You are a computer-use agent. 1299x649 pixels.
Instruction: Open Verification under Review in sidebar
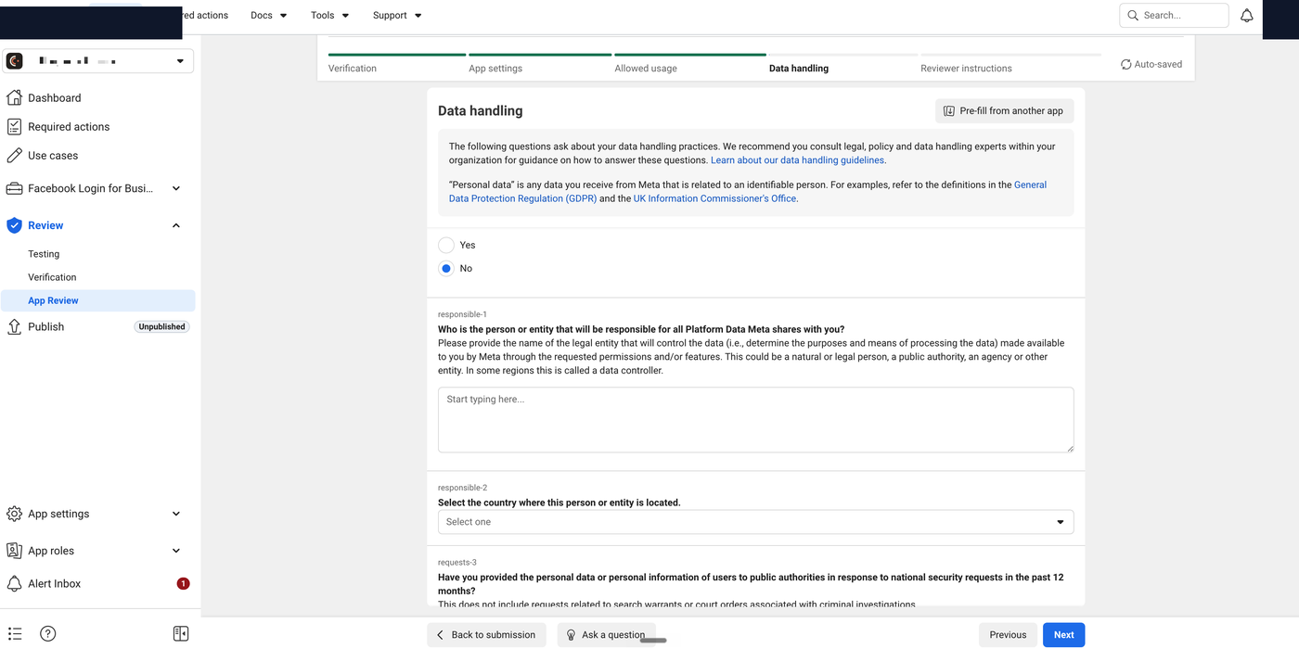(x=52, y=277)
